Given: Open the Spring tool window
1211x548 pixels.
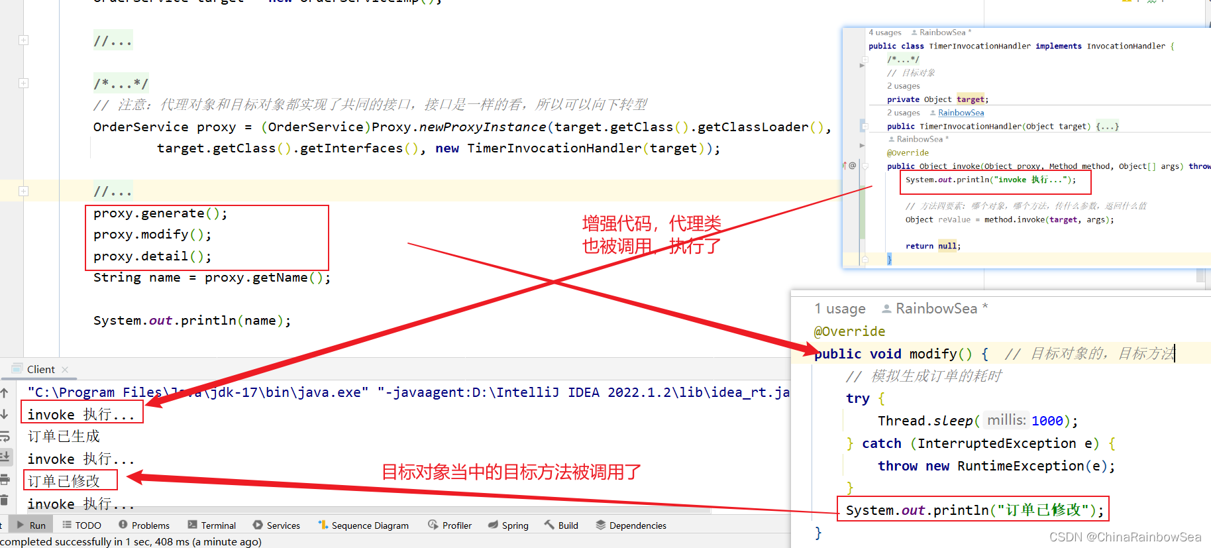Looking at the screenshot, I should tap(508, 525).
